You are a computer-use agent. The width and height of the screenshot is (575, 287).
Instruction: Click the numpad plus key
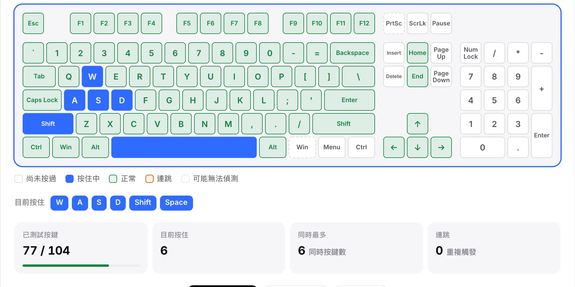click(x=542, y=89)
